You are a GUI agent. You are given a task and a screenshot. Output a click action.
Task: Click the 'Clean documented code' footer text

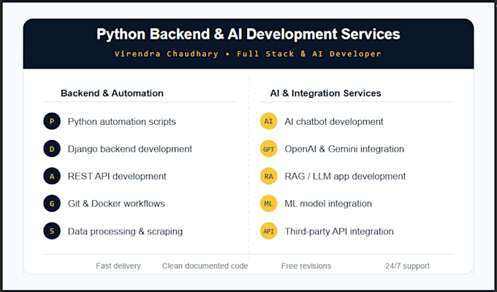point(205,266)
